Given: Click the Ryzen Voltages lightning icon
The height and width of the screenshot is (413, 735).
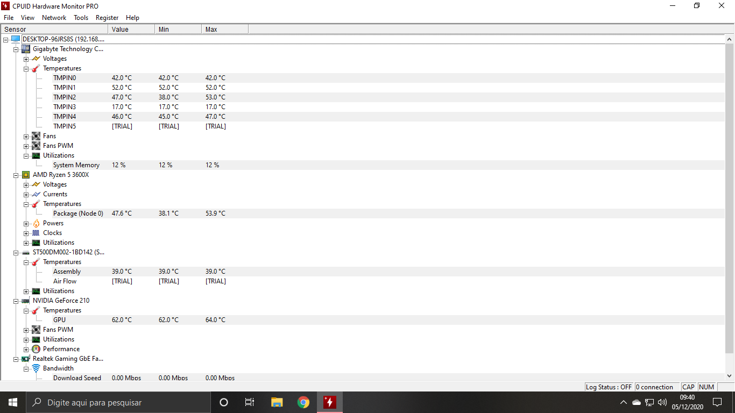Looking at the screenshot, I should pyautogui.click(x=36, y=184).
